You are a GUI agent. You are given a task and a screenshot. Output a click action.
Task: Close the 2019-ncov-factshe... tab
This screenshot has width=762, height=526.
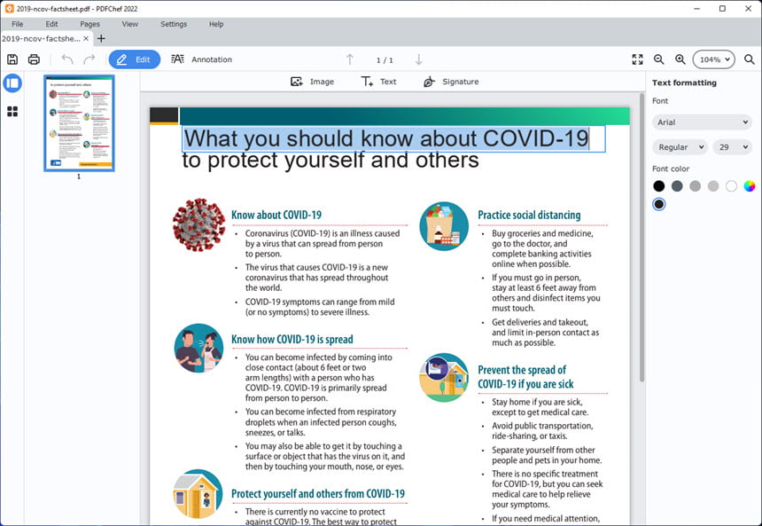pos(86,38)
